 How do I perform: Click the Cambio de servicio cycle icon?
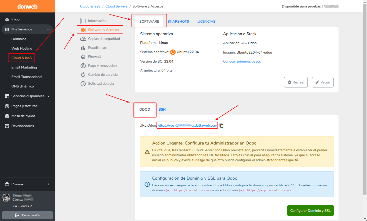point(83,75)
